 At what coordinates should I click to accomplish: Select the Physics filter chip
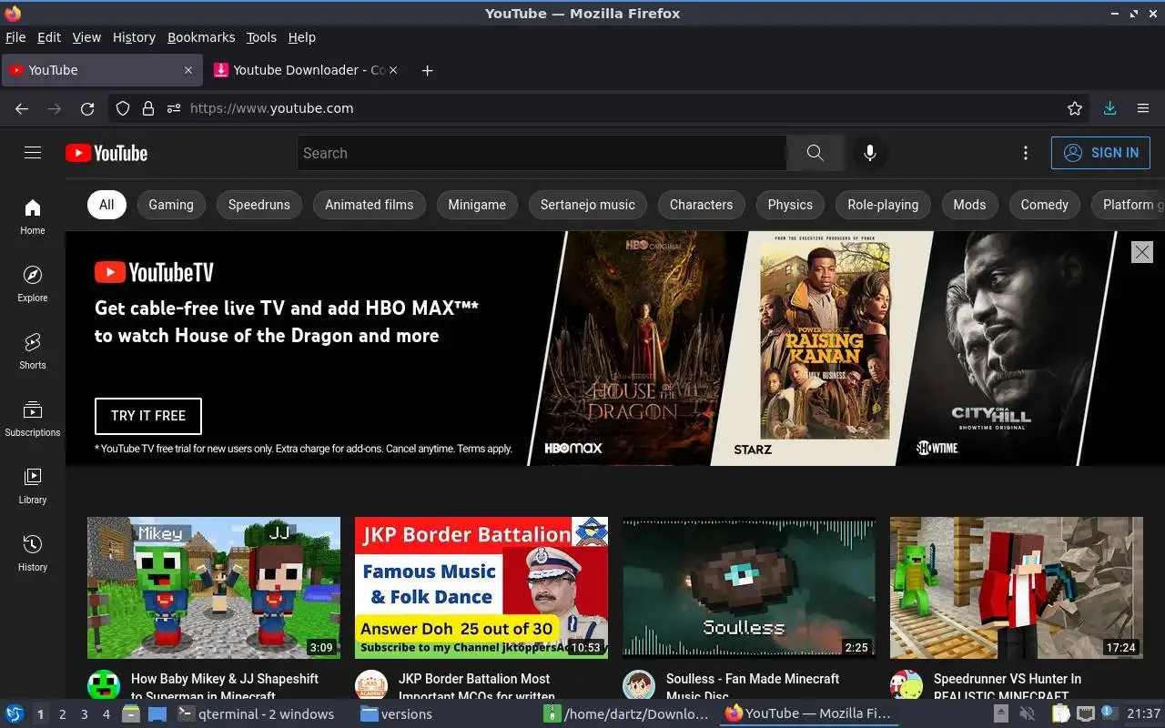click(790, 205)
